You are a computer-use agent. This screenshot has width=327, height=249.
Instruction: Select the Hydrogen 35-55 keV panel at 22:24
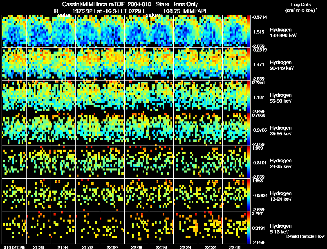[186, 130]
